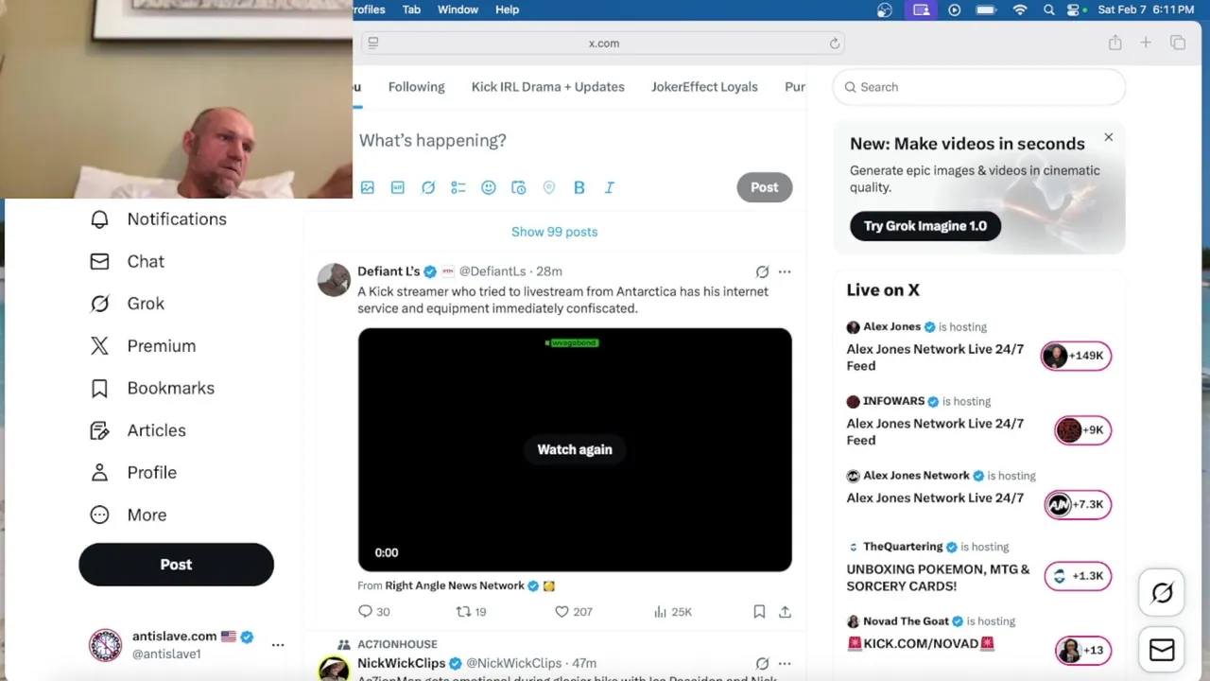Show 99 new posts
This screenshot has height=681, width=1210.
pos(555,232)
